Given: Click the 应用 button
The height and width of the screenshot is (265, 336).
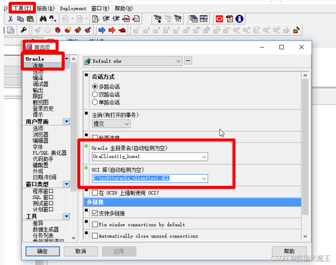Looking at the screenshot, I should click(119, 251).
